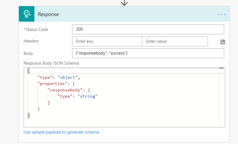Click the Response Body JSON Schema label
The image size is (238, 144).
51,63
